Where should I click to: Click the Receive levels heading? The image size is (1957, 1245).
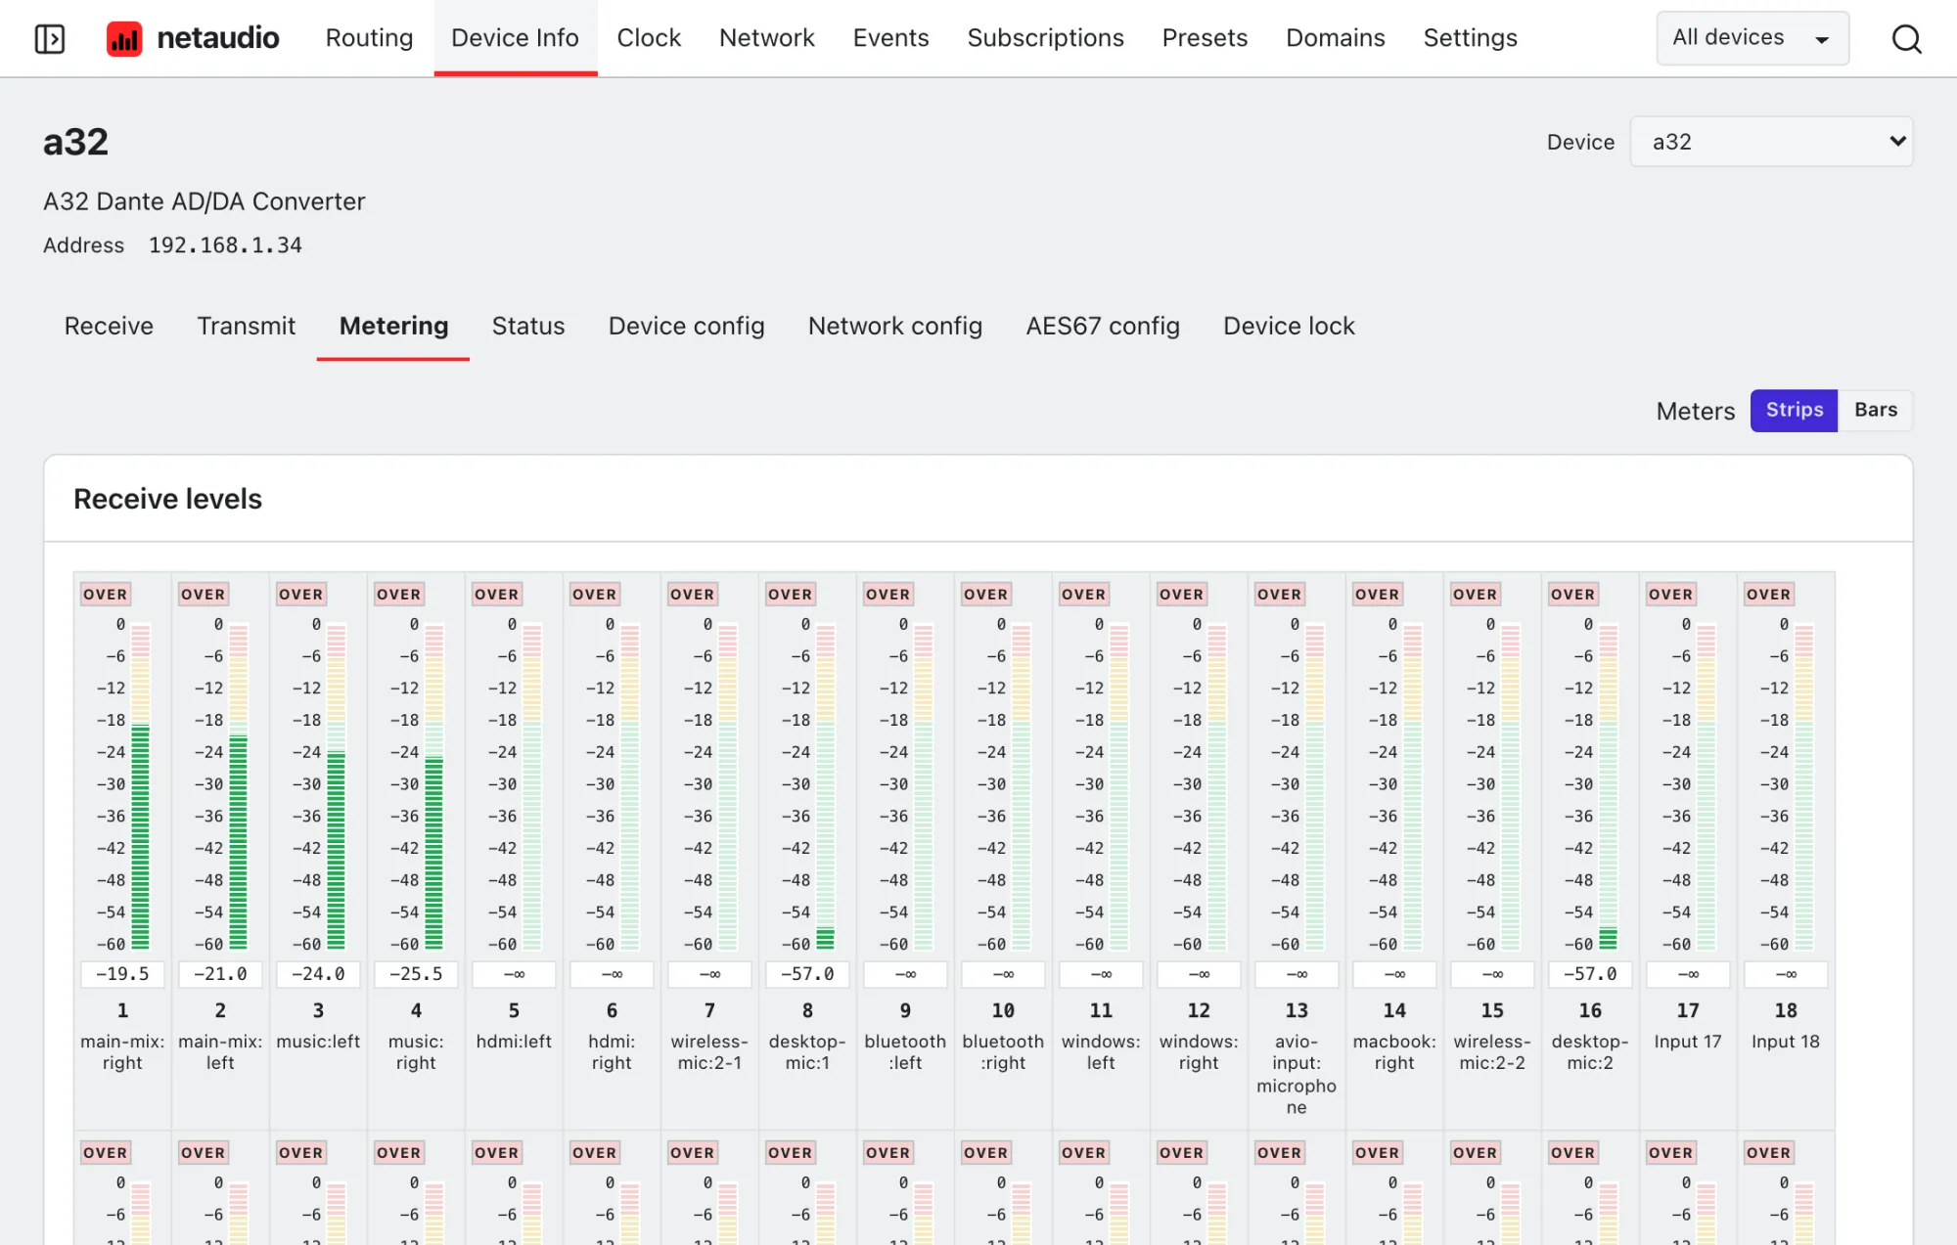coord(167,499)
